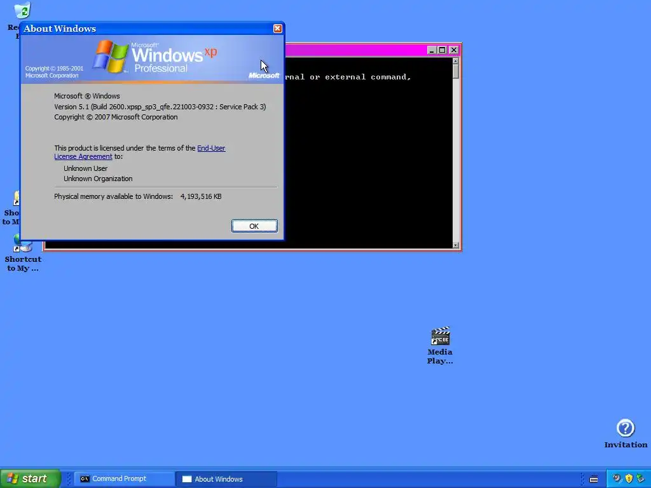Click the 'Copyright © 2007 Microsoft Corporation' line
The image size is (651, 488).
pyautogui.click(x=116, y=117)
